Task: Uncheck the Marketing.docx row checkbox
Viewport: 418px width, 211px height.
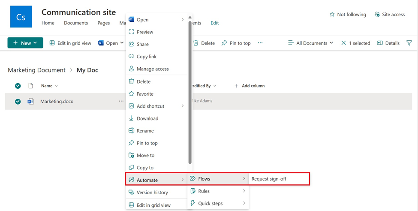Action: (18, 102)
